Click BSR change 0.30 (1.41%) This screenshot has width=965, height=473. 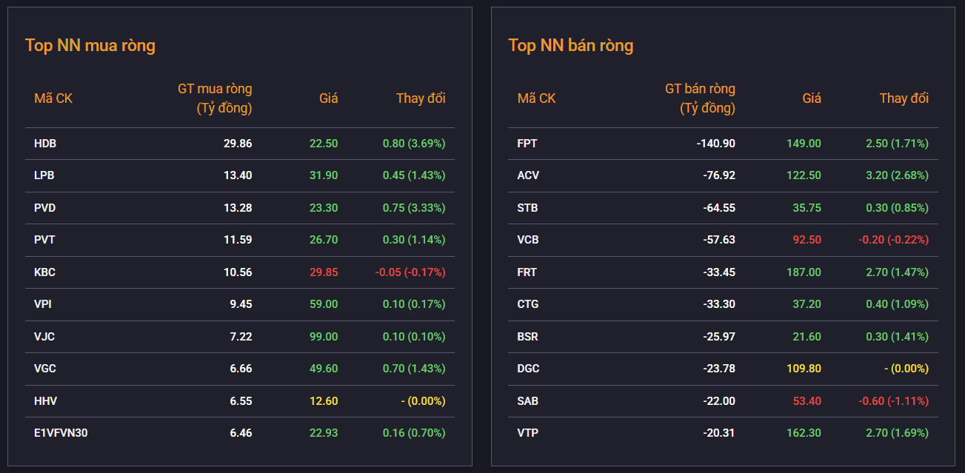[898, 337]
